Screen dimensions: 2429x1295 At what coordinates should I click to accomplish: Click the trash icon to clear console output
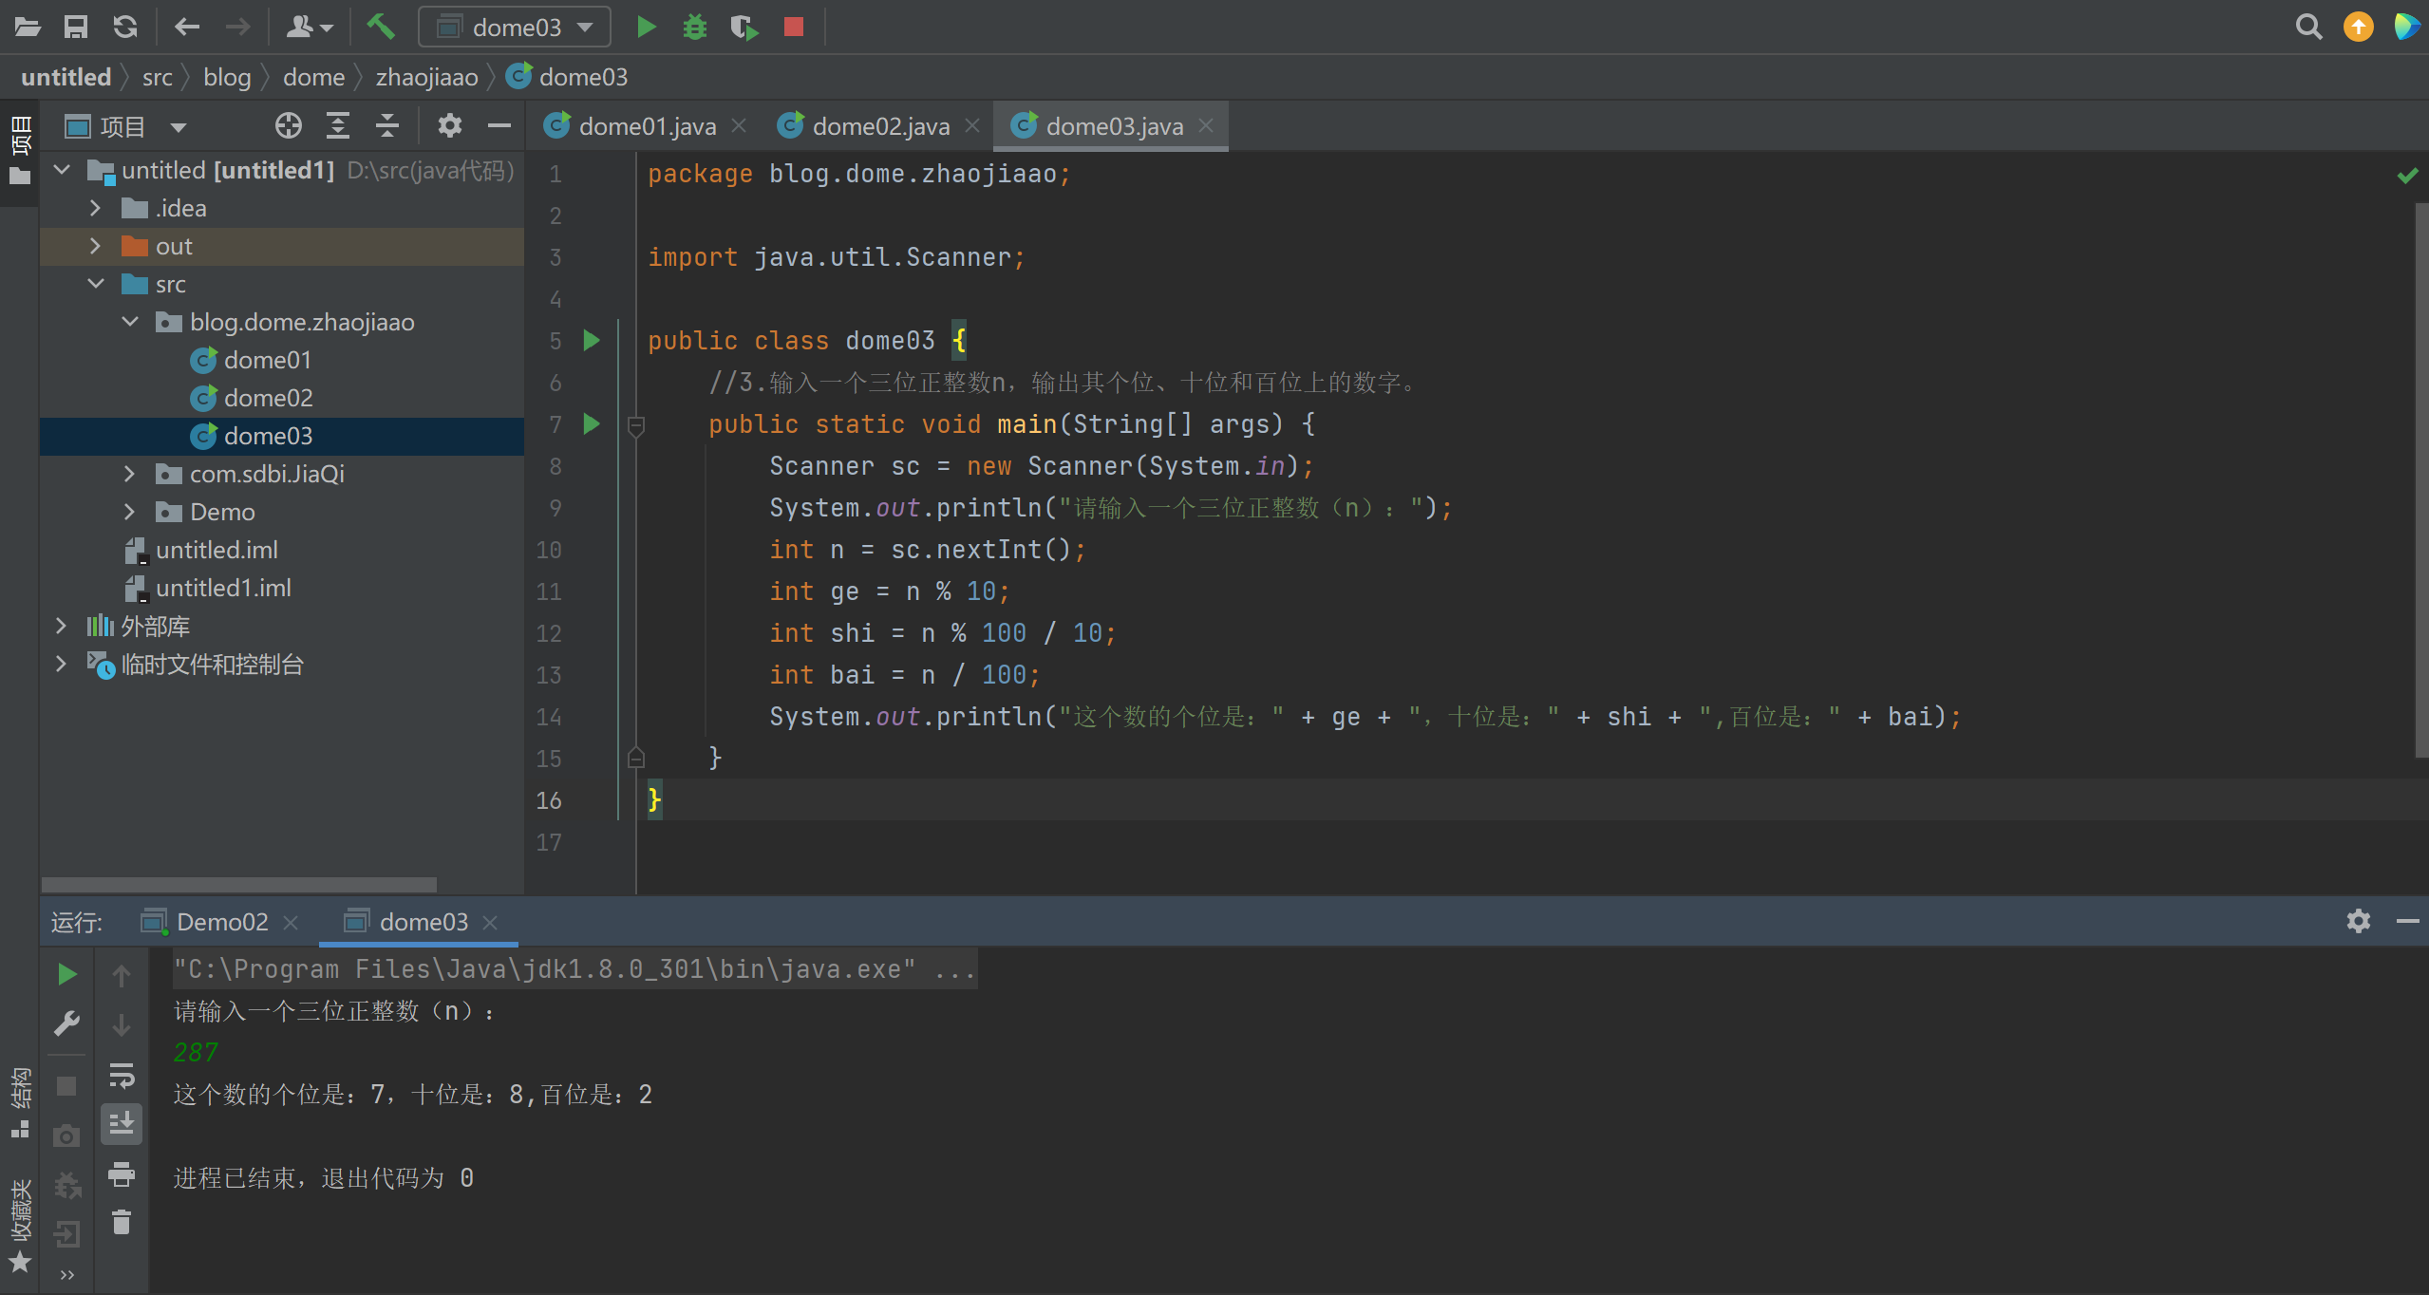122,1222
